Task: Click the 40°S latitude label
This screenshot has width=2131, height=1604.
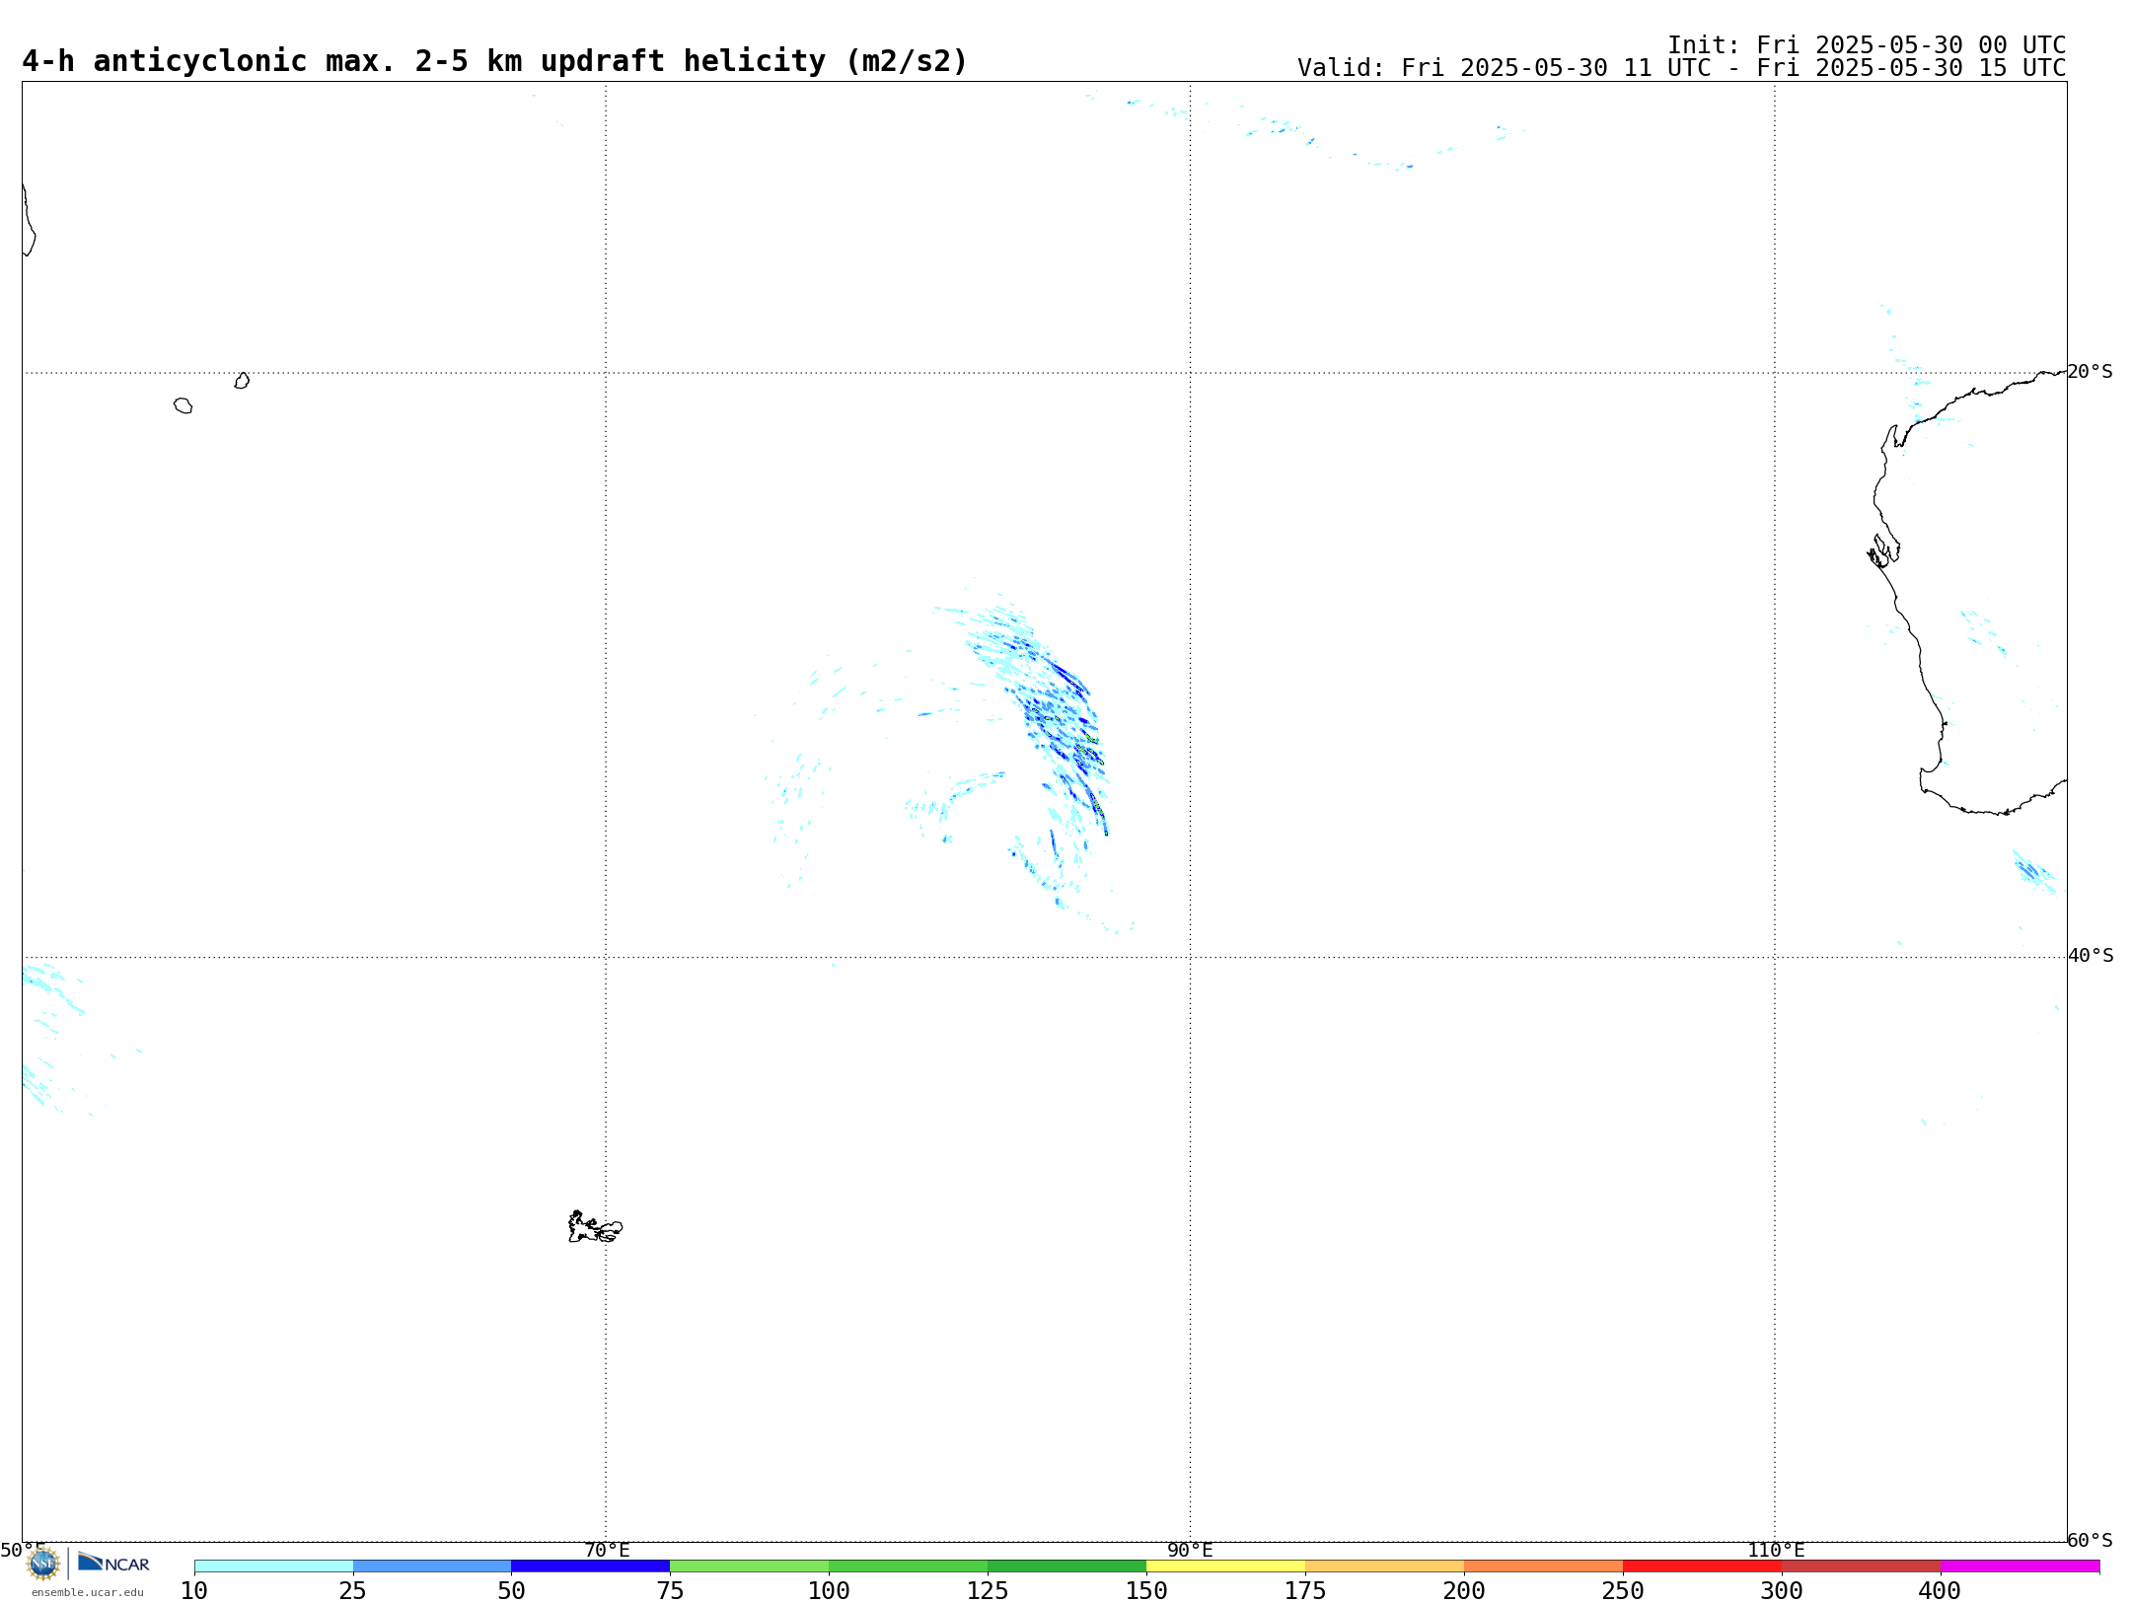Action: click(2091, 956)
